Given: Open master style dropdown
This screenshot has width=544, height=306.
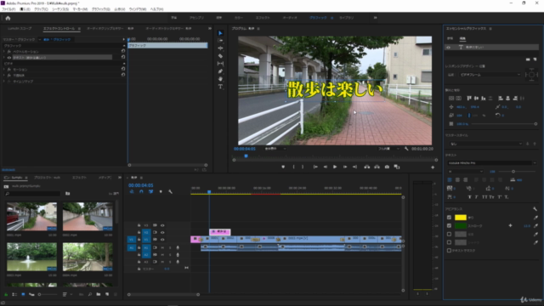Looking at the screenshot, I should (x=485, y=144).
